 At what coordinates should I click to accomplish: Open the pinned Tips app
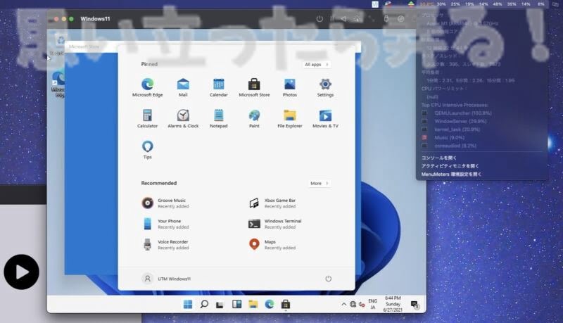[x=147, y=150]
